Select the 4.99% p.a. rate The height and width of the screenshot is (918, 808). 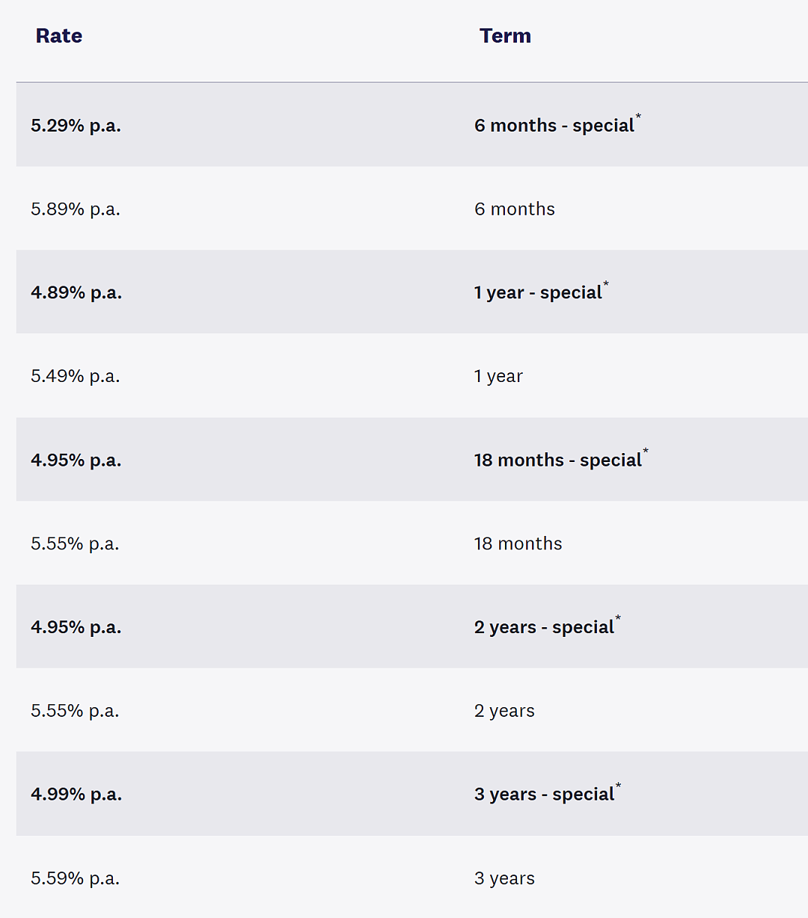76,795
